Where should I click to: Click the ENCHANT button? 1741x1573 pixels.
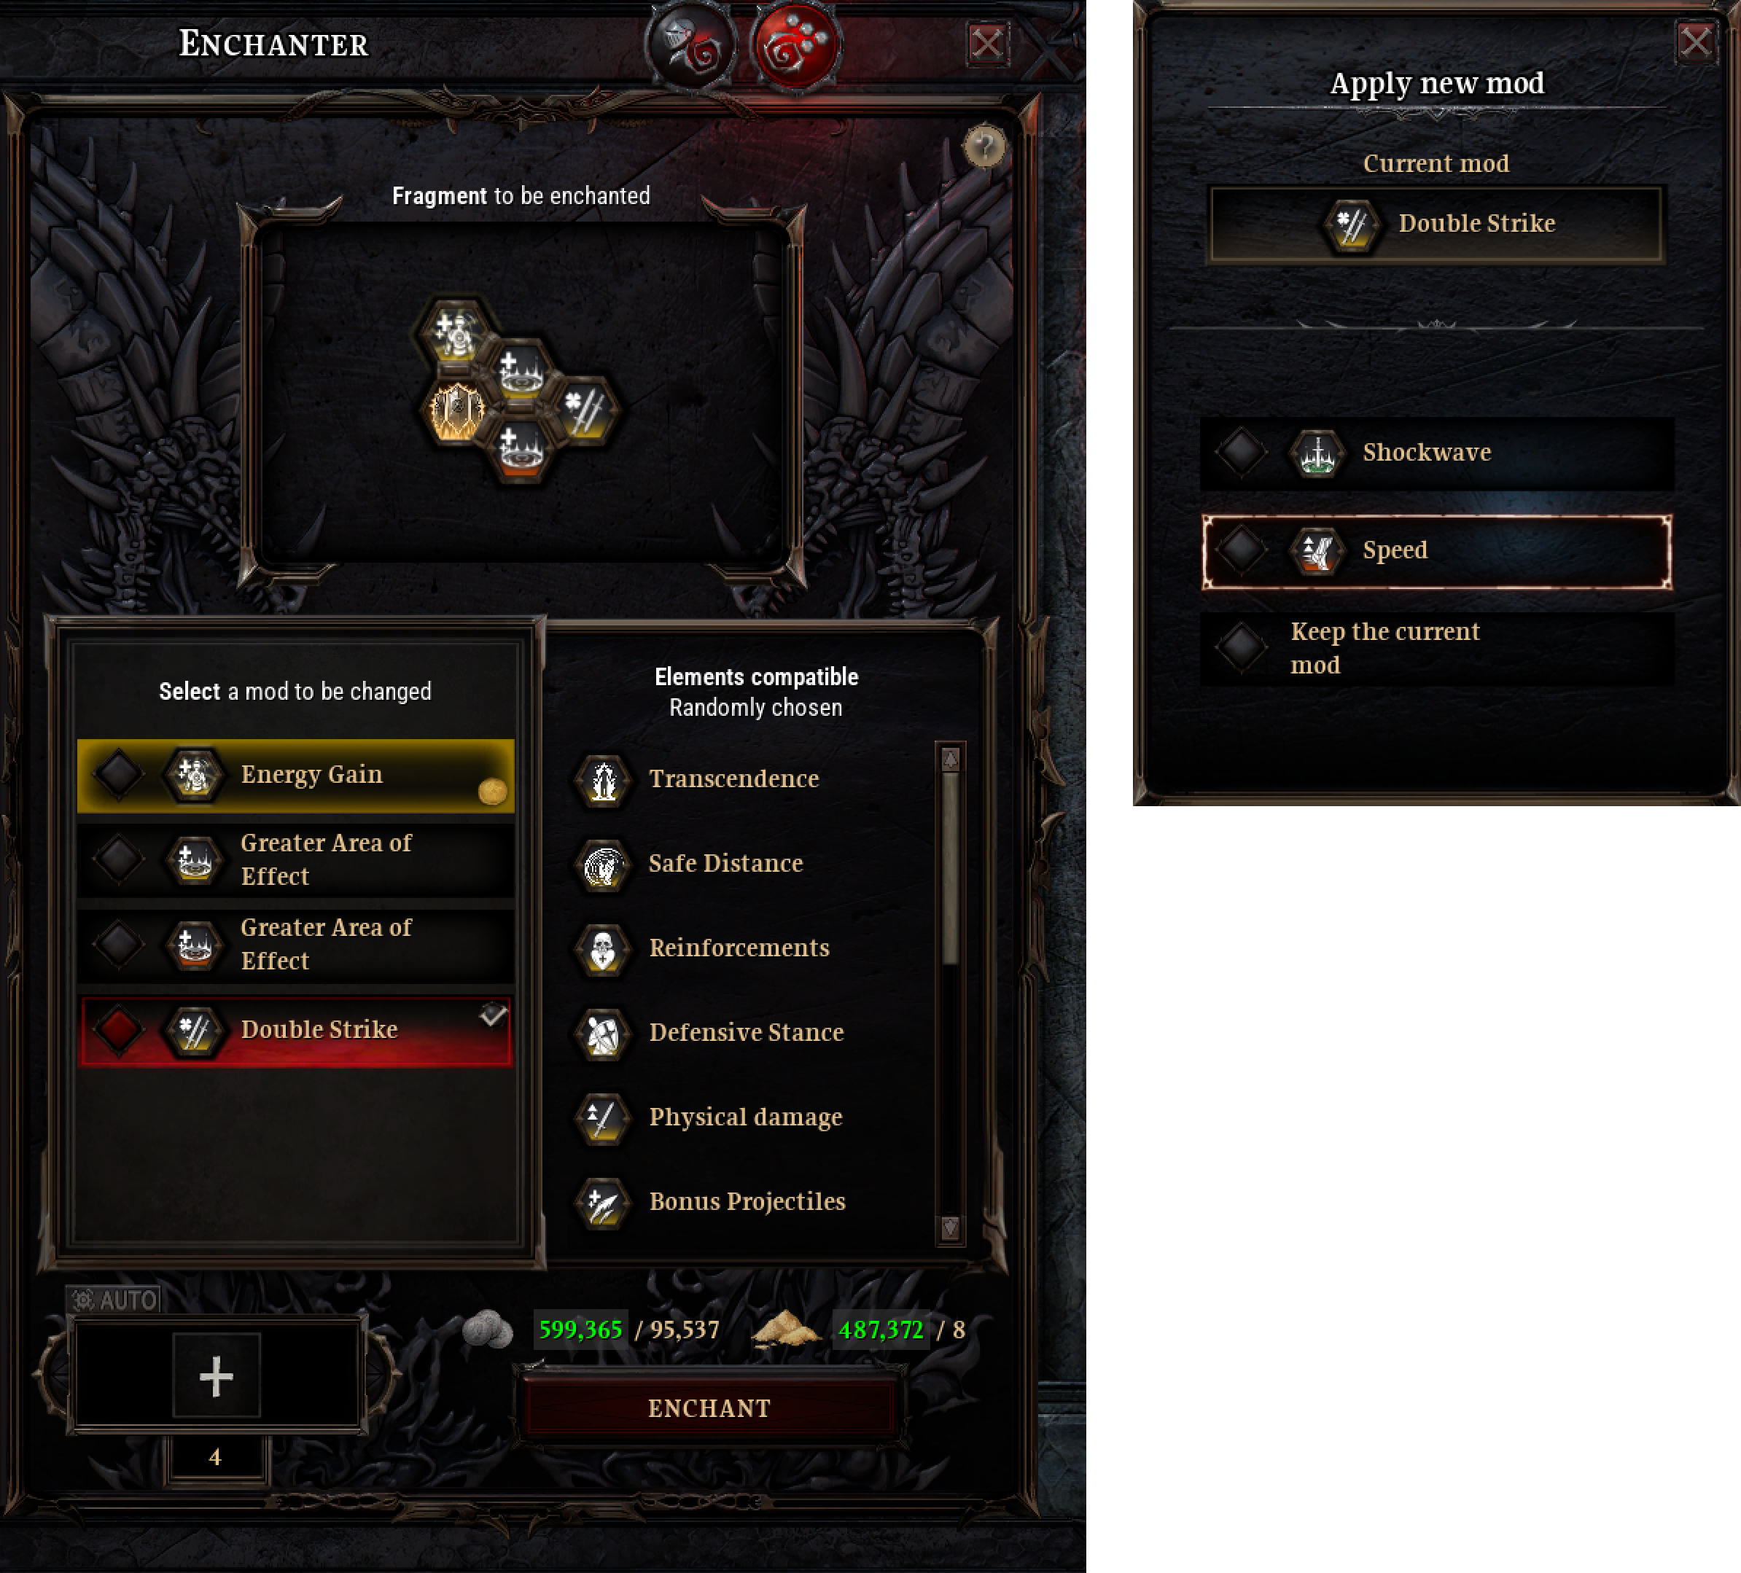709,1408
